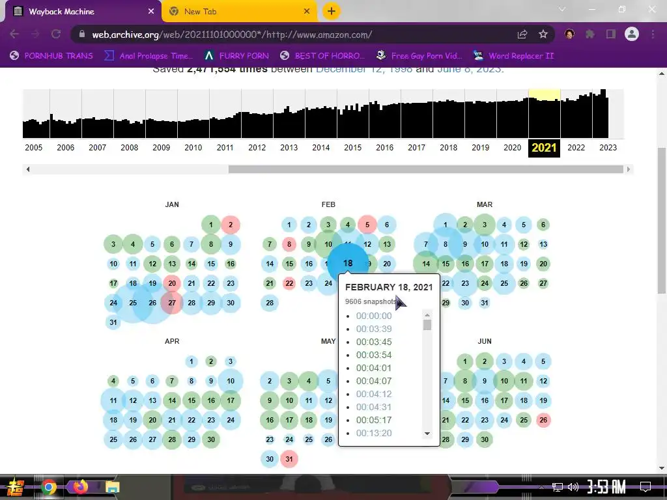Click the forward navigation arrow
Viewport: 667px width, 500px height.
pyautogui.click(x=35, y=34)
